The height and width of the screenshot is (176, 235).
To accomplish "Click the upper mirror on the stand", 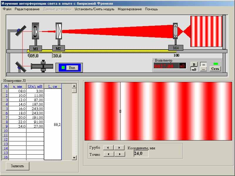I will (21, 31).
